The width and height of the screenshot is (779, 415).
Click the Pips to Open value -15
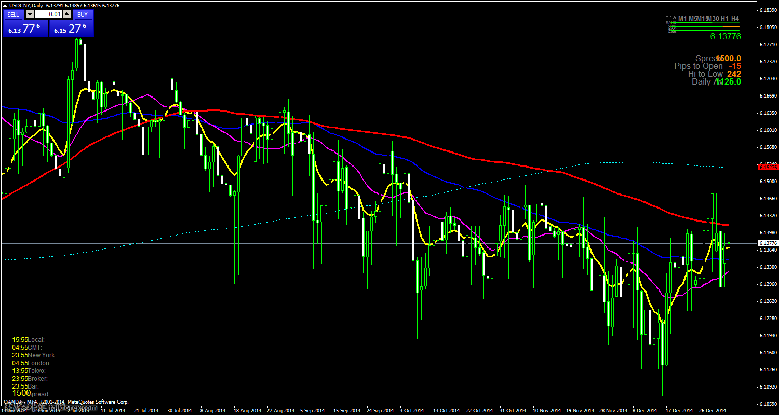[x=734, y=66]
